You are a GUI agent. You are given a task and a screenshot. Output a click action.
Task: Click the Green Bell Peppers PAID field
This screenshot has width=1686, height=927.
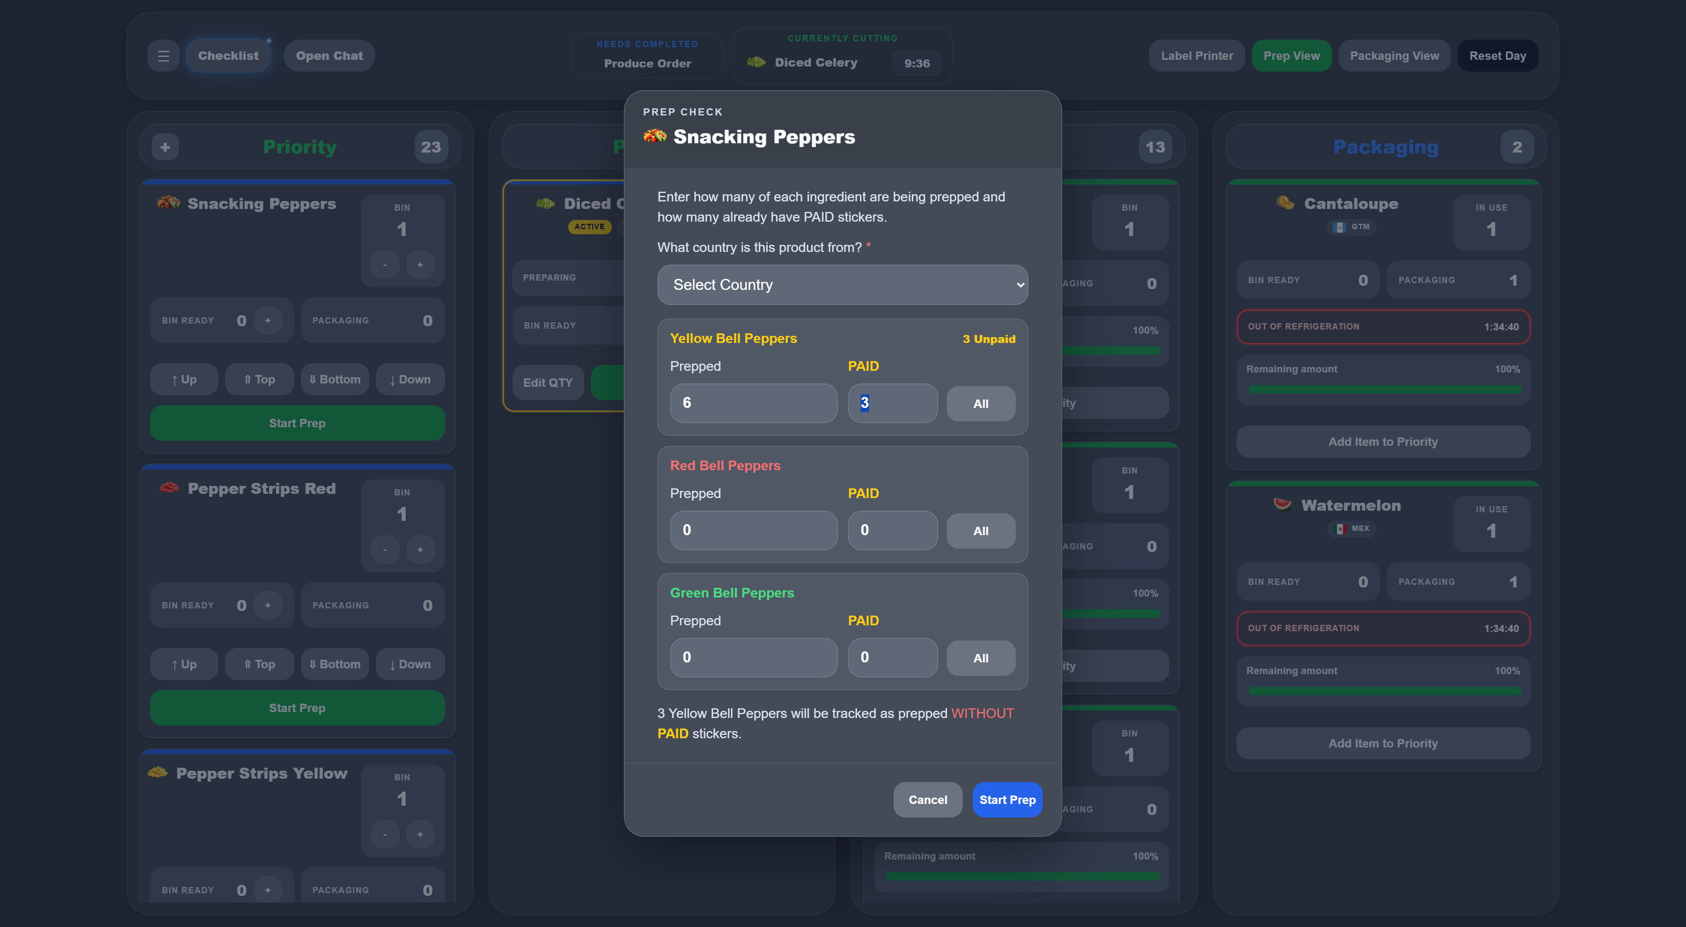coord(893,657)
